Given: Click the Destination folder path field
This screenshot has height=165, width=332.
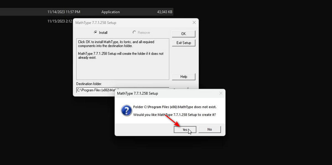Looking at the screenshot, I should click(x=123, y=90).
